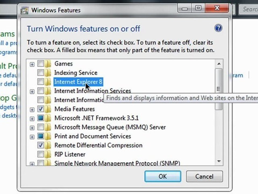Expand the Microsoft Message Queue Server node
This screenshot has height=194, width=258.
[x=32, y=128]
